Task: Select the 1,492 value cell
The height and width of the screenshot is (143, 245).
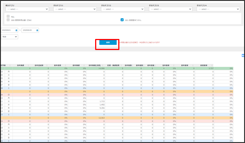Action: click(x=96, y=105)
